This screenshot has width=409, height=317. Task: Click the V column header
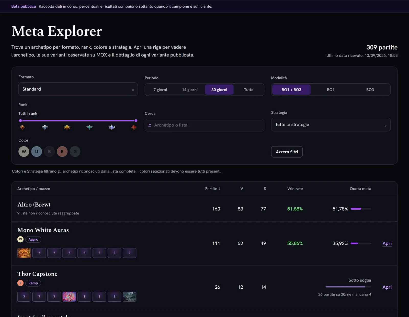click(x=242, y=189)
